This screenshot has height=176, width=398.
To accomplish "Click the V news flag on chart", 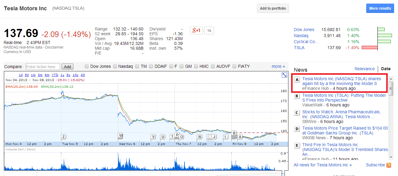I will pos(153,137).
